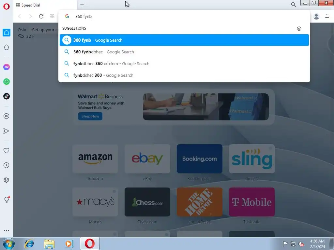Image resolution: width=334 pixels, height=250 pixels.
Task: Open the Chess.com speed dial tile
Action: pos(147,202)
